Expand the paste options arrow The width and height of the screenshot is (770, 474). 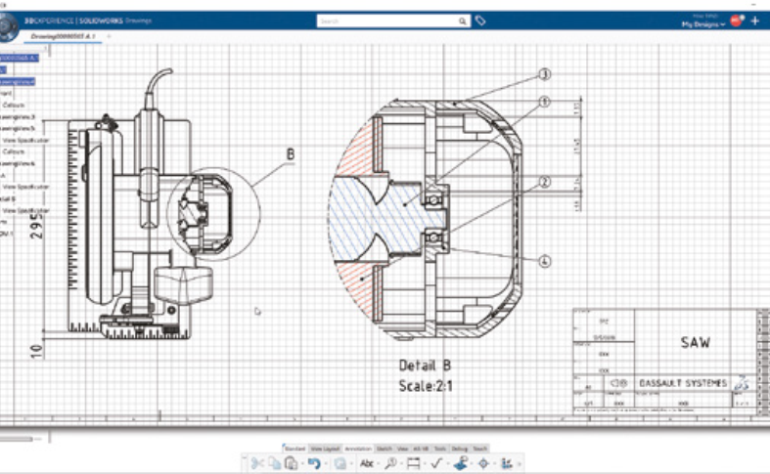pos(300,463)
